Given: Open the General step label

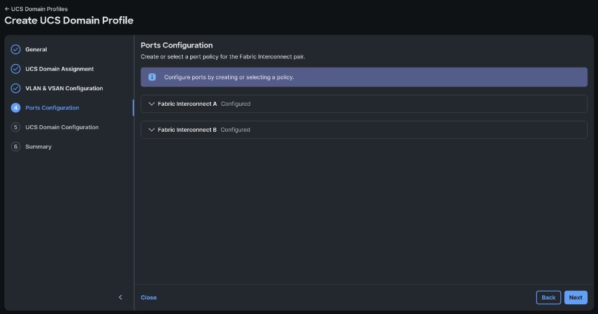Looking at the screenshot, I should pyautogui.click(x=36, y=49).
